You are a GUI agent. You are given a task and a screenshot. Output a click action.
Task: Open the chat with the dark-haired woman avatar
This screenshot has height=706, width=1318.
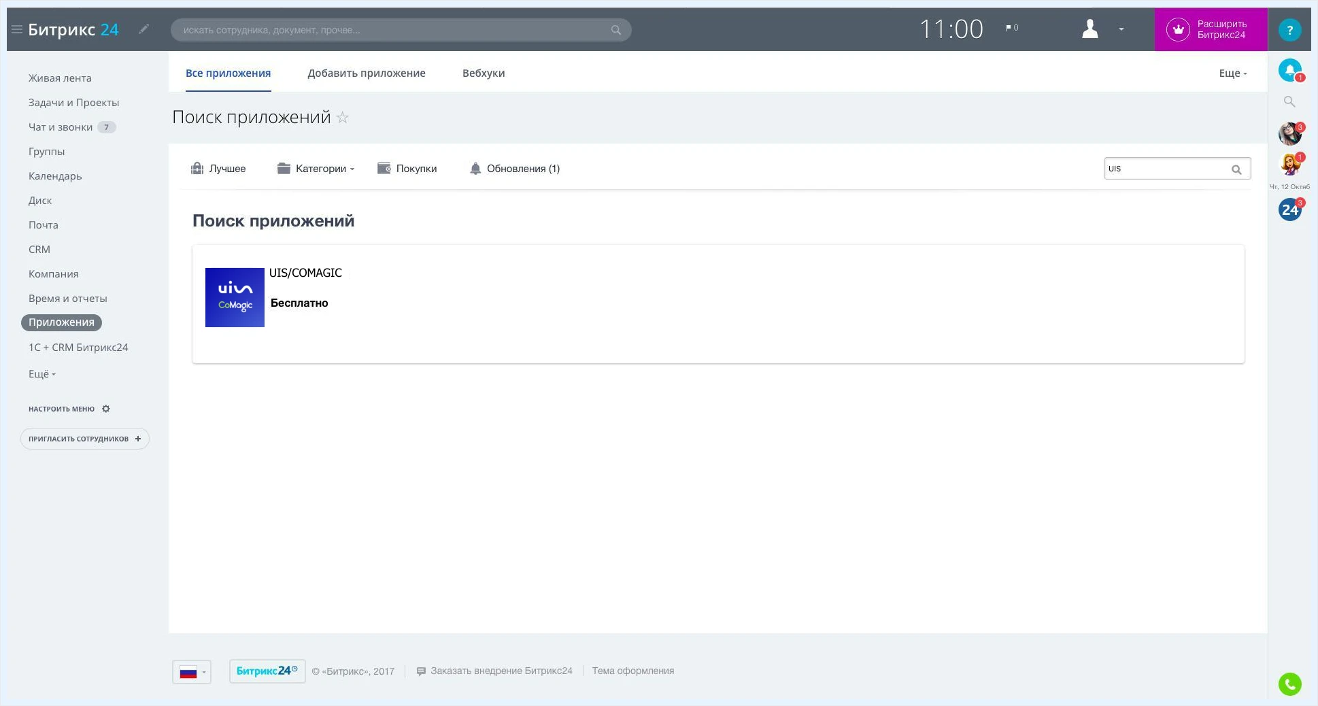[1290, 133]
